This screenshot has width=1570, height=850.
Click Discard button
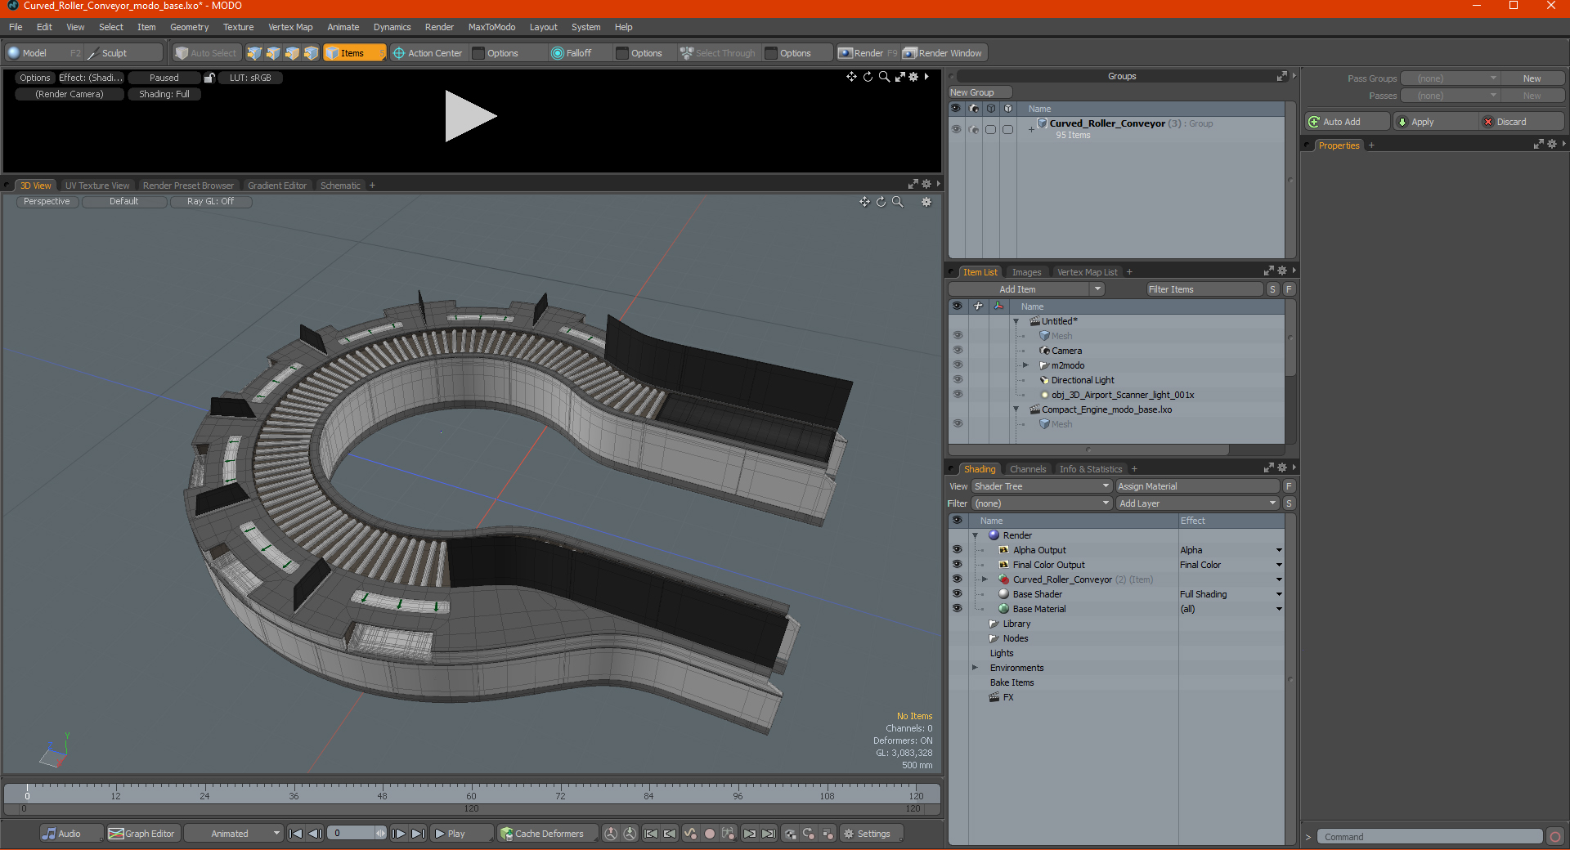tap(1521, 122)
